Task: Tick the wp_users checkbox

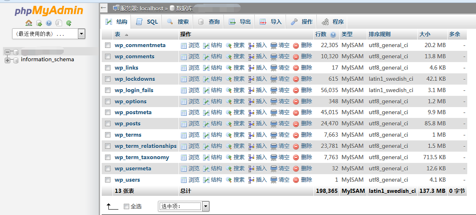Action: click(x=108, y=180)
